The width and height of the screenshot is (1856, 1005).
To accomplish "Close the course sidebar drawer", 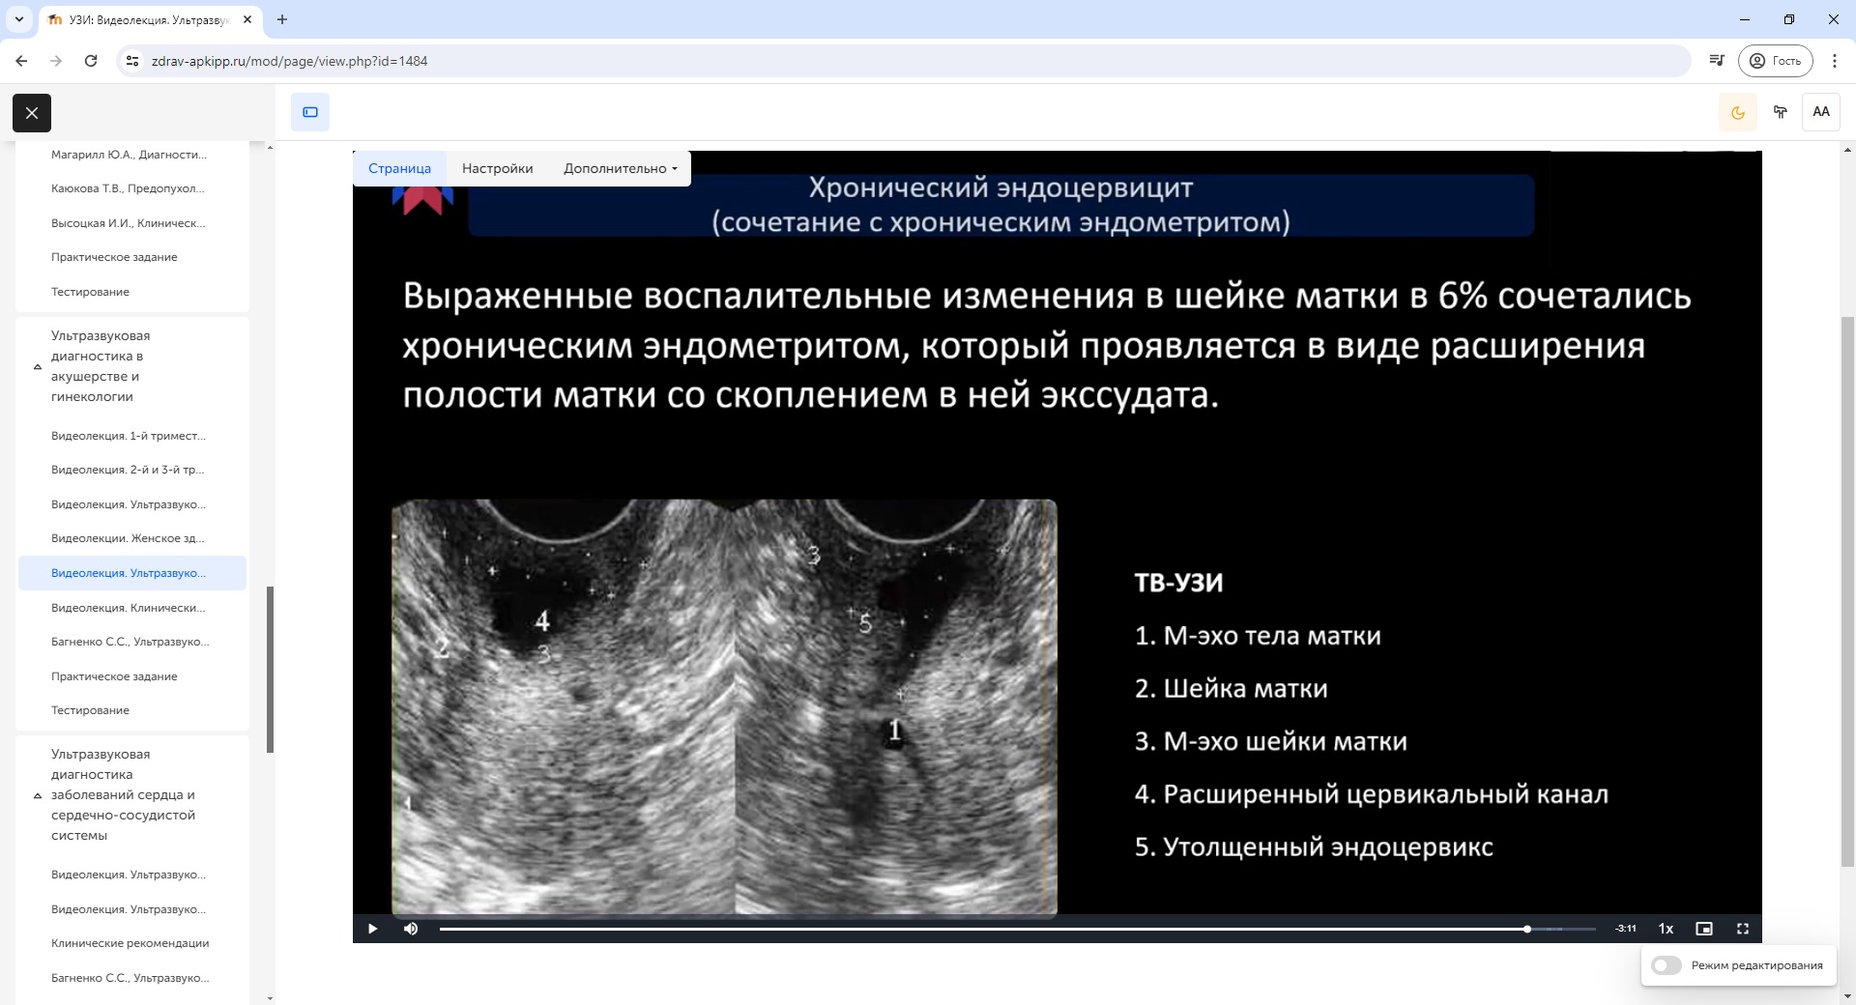I will tap(32, 113).
